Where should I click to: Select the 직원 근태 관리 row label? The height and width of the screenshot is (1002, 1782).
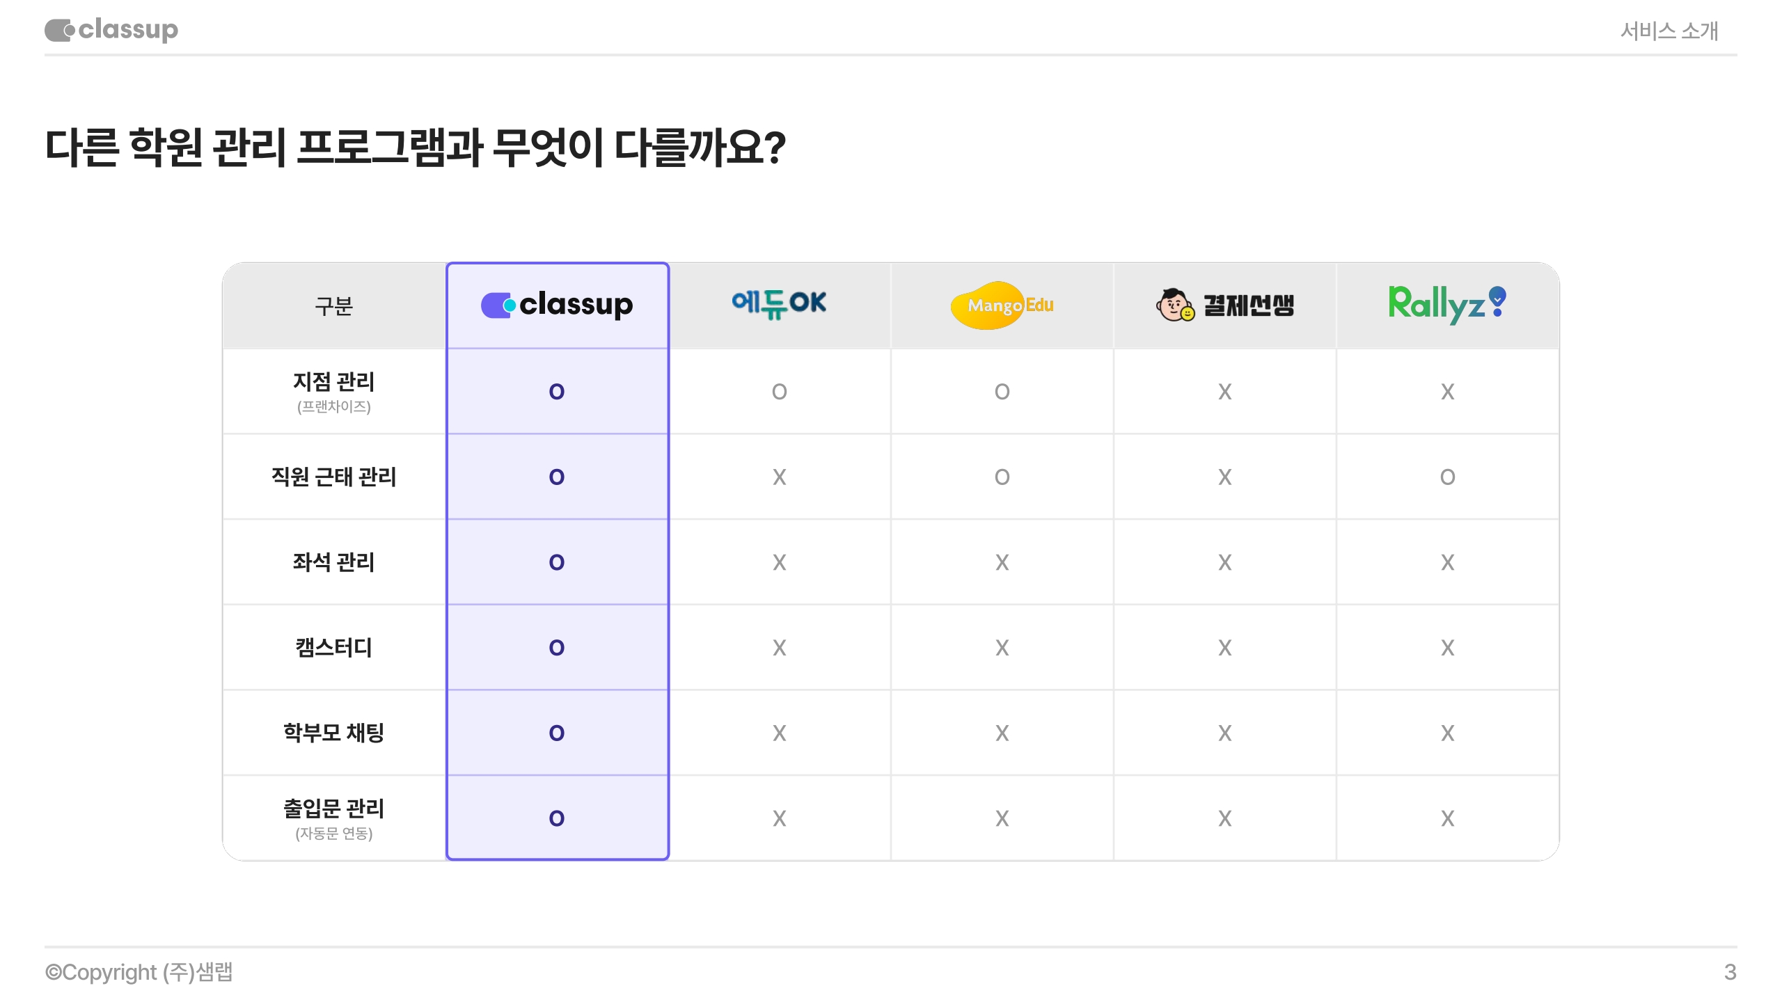[334, 477]
